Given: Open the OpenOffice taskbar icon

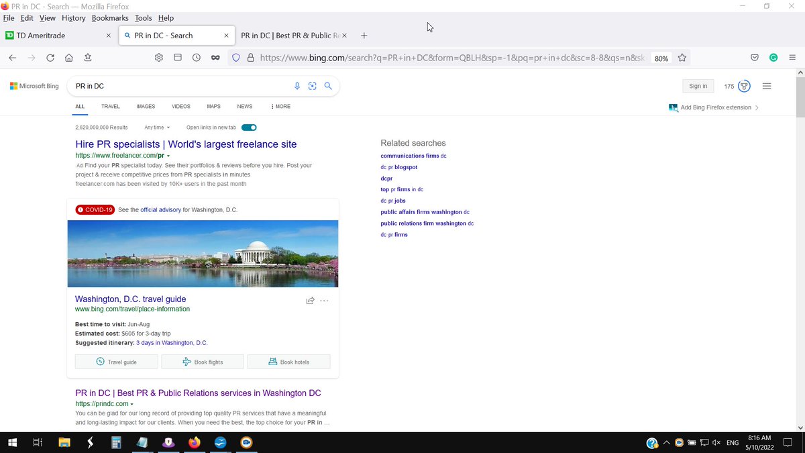Looking at the screenshot, I should pos(220,443).
